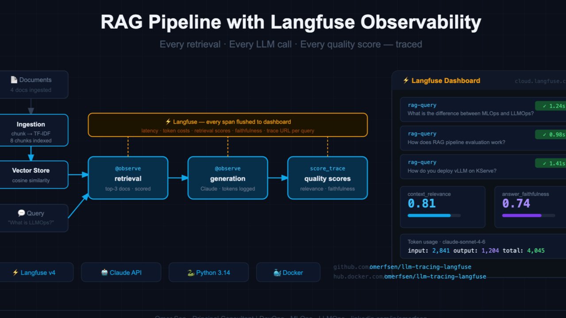Click the Langfuse Dashboard title
This screenshot has width=566, height=318.
446,80
